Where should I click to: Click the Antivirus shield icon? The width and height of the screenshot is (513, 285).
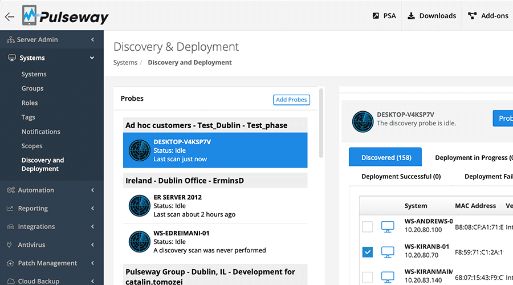tap(10, 245)
